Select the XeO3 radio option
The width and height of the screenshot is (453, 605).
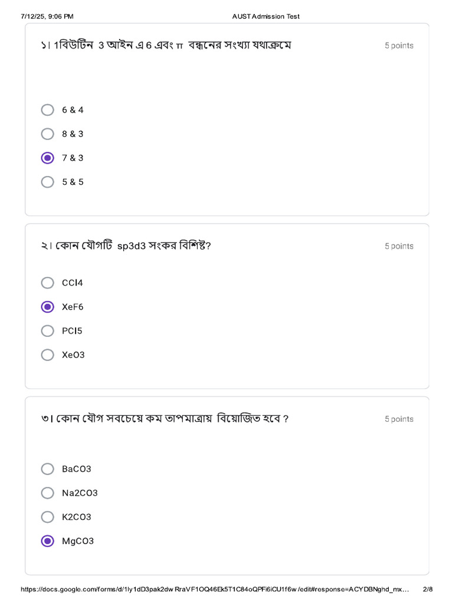(48, 355)
